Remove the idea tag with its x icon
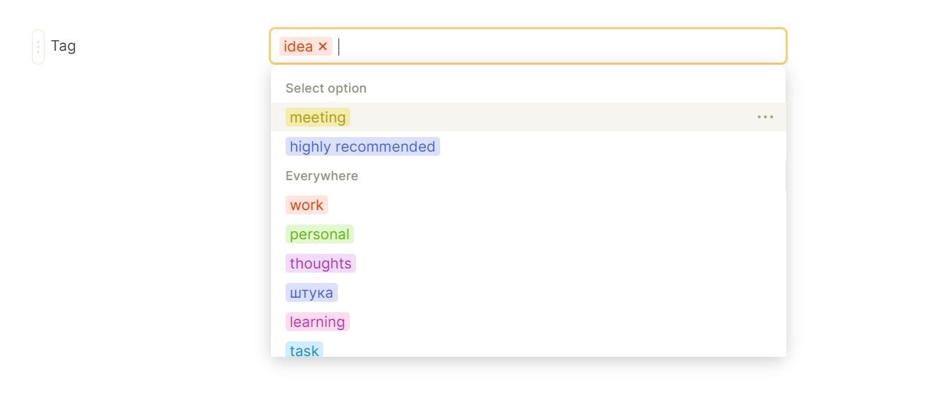The height and width of the screenshot is (409, 950). click(322, 47)
